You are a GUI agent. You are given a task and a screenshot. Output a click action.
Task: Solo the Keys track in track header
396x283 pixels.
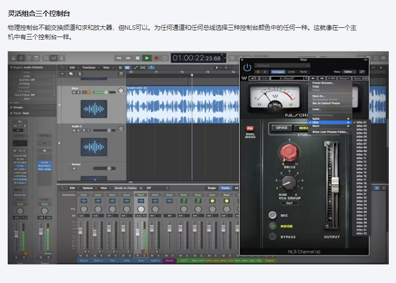tap(78, 93)
